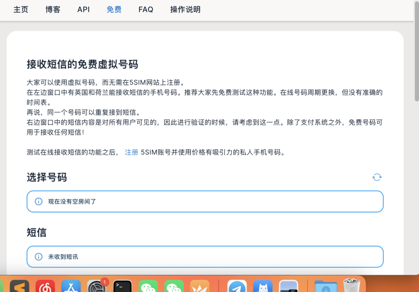Go to the 主页 nav item

(x=21, y=10)
